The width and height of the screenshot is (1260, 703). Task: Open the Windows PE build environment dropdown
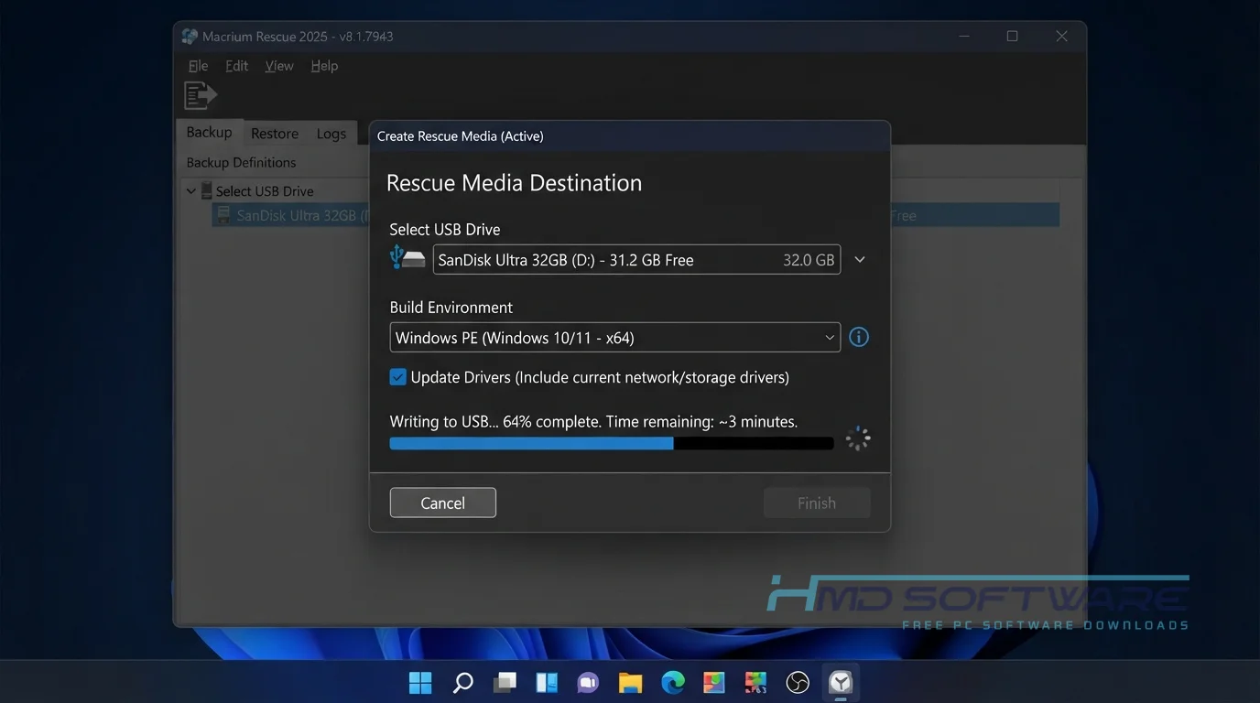615,337
